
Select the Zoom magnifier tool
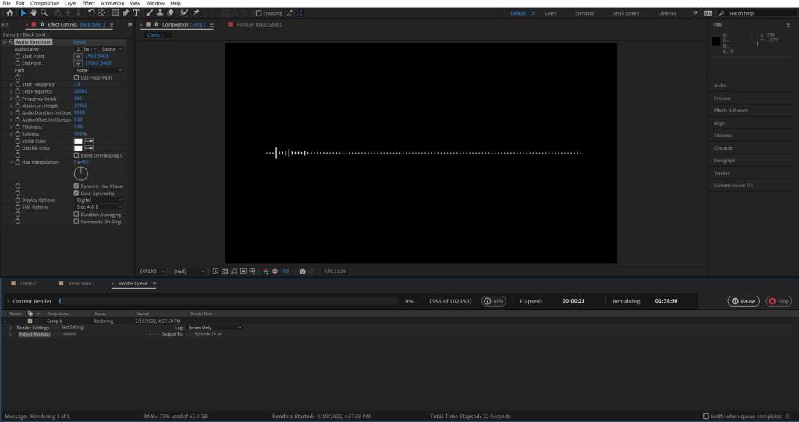pyautogui.click(x=44, y=12)
